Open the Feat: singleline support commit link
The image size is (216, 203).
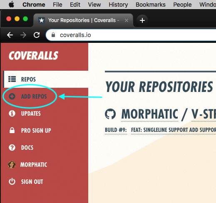coord(174,130)
